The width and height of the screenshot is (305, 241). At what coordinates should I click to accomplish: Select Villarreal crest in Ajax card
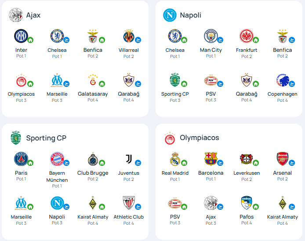129,36
